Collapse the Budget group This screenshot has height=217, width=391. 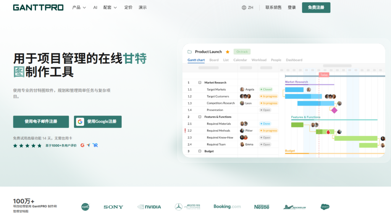coord(200,151)
